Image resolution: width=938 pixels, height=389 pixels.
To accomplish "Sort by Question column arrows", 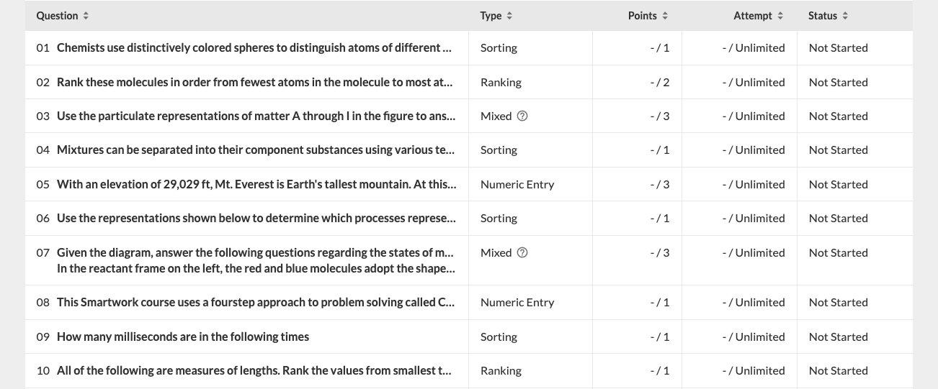I will [x=86, y=16].
